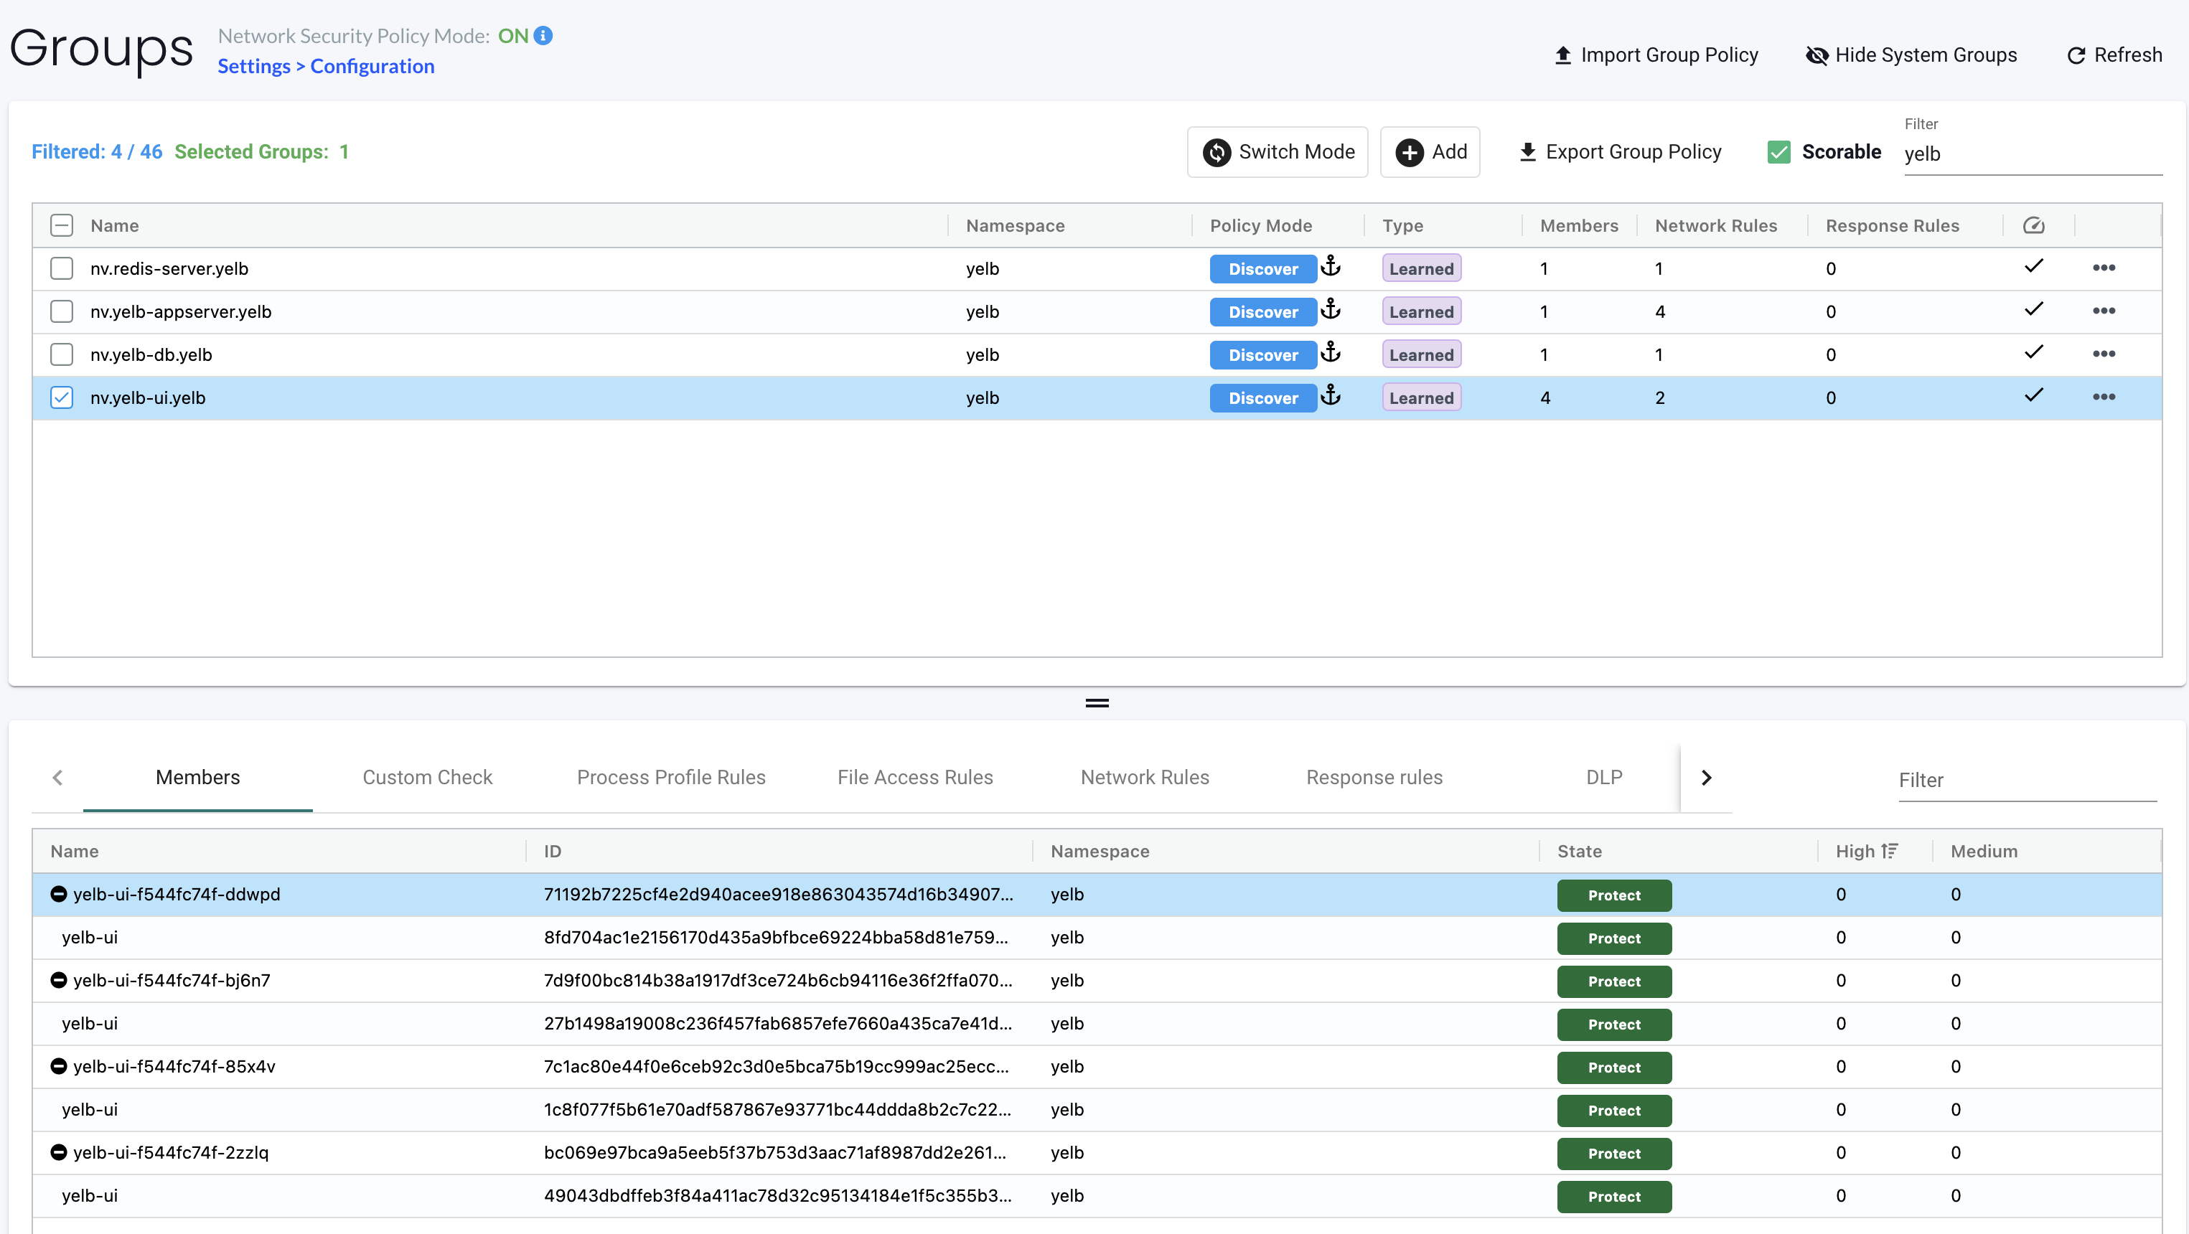
Task: Open the DLP tab
Action: click(x=1603, y=777)
